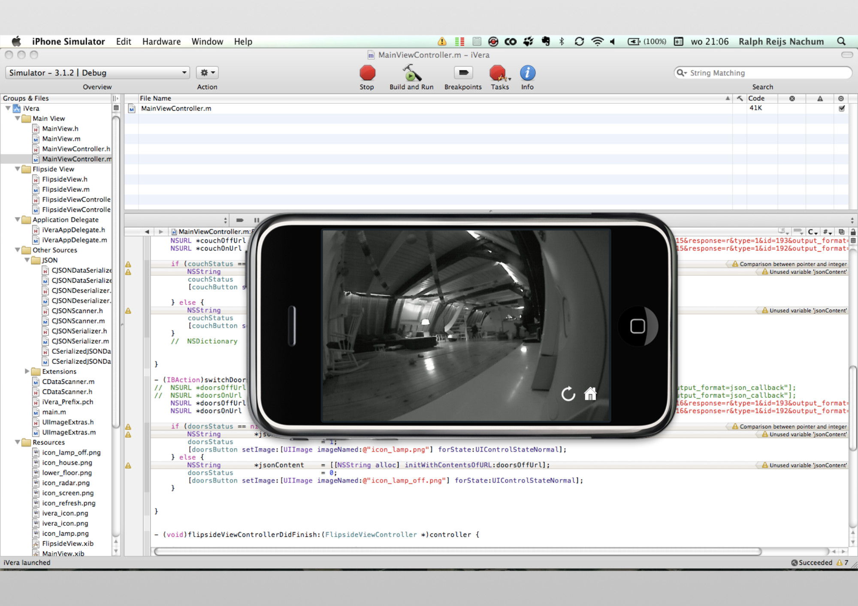Click 'Comparison between pointer and integer' top message
This screenshot has height=606, width=858.
pos(793,264)
